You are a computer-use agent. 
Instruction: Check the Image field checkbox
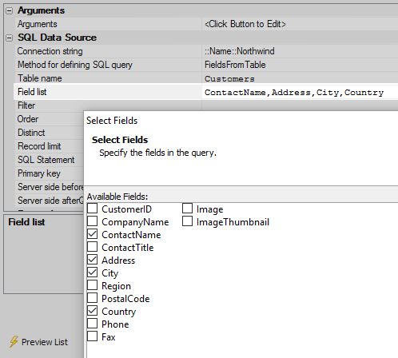pos(187,209)
